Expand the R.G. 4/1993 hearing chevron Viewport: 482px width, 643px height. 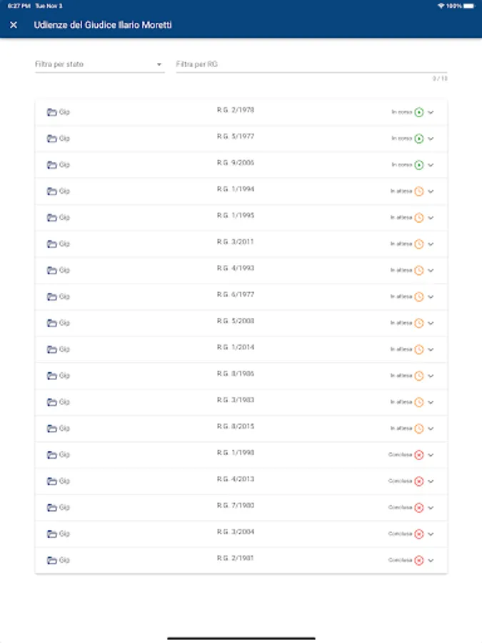431,270
